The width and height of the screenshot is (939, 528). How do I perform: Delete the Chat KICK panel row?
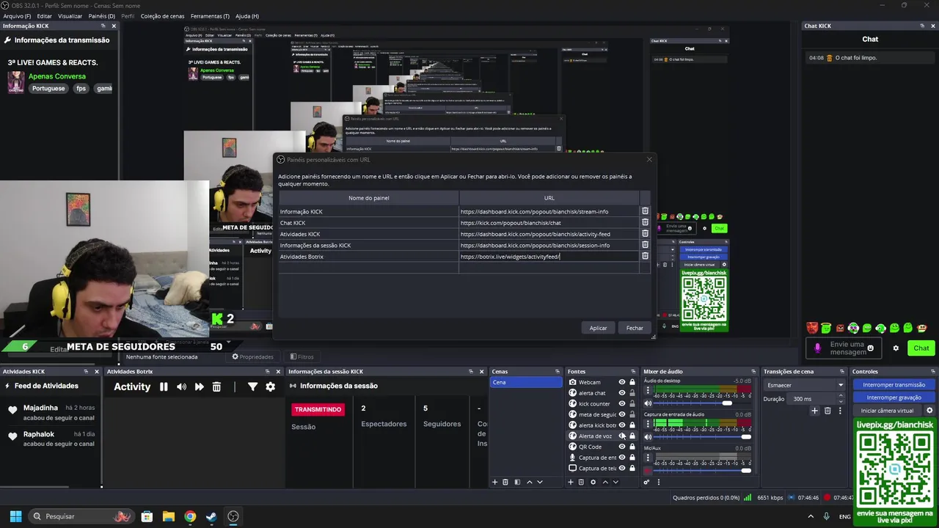coord(645,222)
